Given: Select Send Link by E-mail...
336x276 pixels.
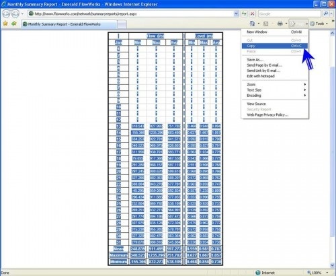Looking at the screenshot, I should click(275, 71).
